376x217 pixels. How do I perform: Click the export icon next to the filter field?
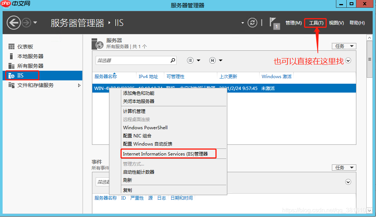[212, 60]
